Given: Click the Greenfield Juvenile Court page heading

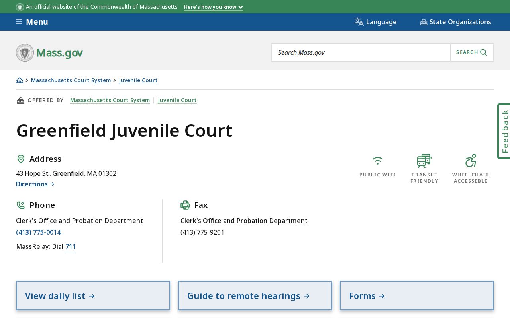Looking at the screenshot, I should click(124, 130).
